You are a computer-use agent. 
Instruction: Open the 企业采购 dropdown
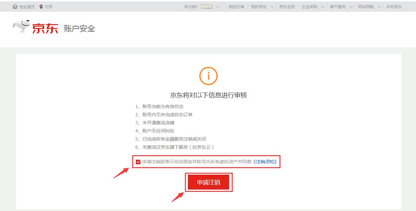tap(323, 6)
